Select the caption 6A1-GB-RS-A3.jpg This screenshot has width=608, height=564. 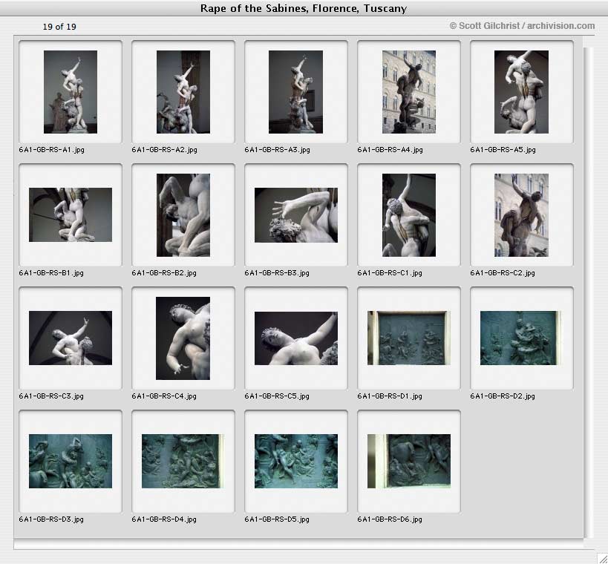coord(277,150)
